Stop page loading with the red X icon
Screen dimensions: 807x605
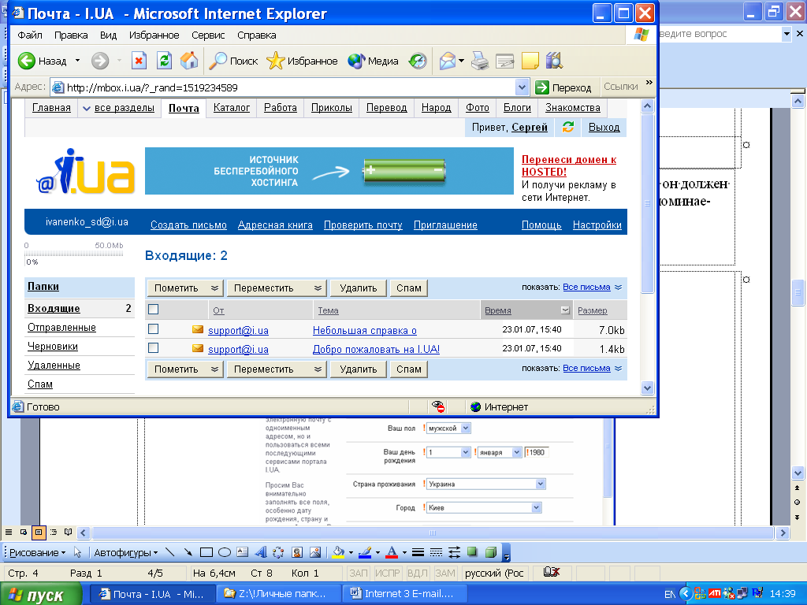(x=139, y=61)
